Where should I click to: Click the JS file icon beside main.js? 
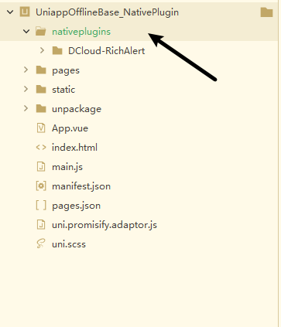point(41,167)
